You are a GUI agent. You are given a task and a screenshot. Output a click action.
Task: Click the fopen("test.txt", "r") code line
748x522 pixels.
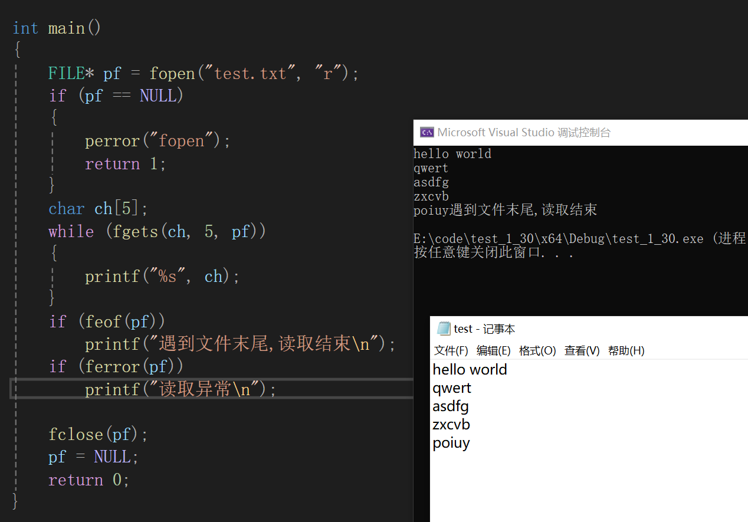204,74
